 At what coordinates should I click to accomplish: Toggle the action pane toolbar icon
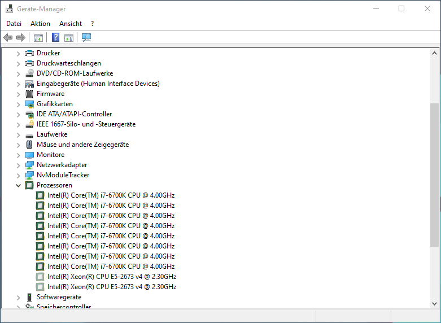click(x=69, y=37)
